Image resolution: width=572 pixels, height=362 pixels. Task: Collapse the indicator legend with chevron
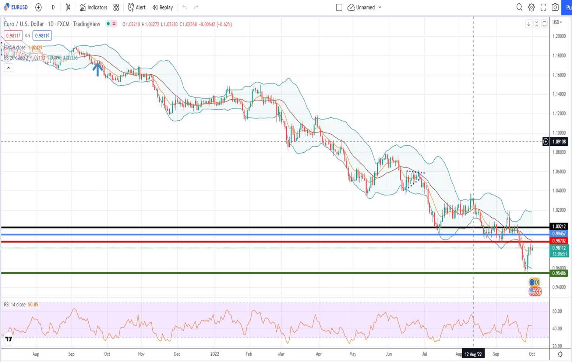(8, 68)
